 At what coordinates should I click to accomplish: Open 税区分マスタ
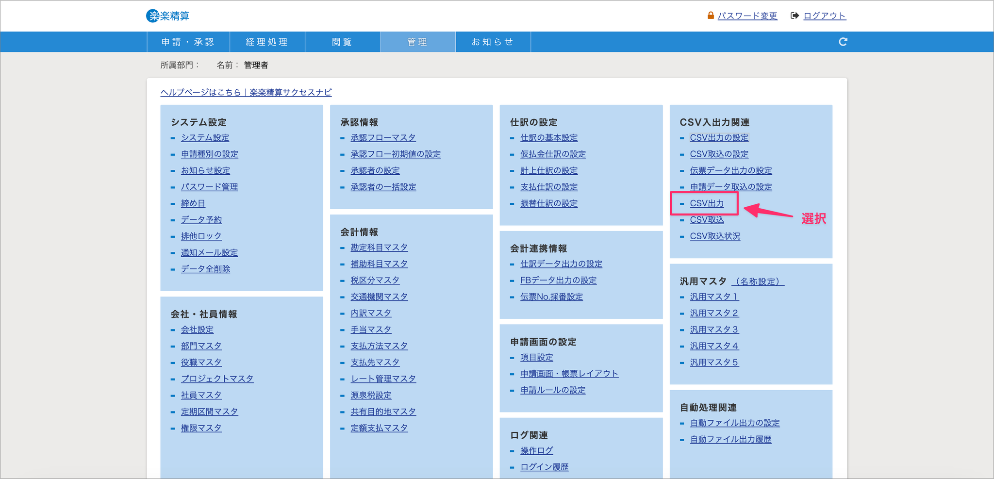(375, 281)
